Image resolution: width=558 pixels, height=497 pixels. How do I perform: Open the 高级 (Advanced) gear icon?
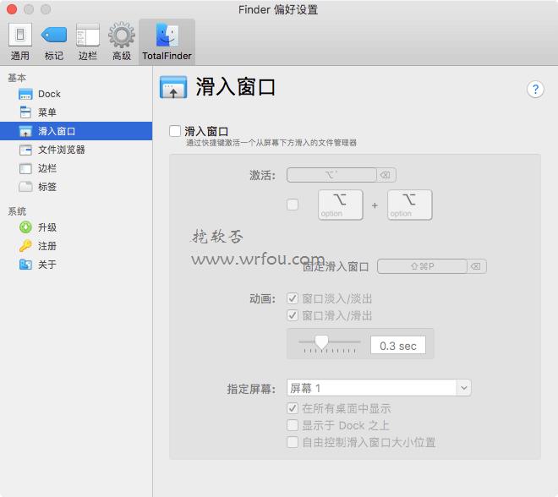(x=122, y=41)
